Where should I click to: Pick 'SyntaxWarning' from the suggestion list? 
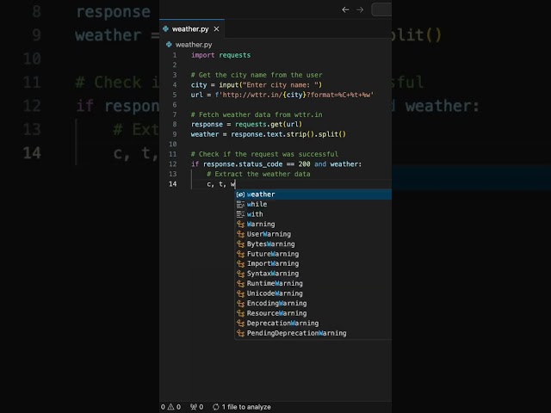tap(313, 274)
